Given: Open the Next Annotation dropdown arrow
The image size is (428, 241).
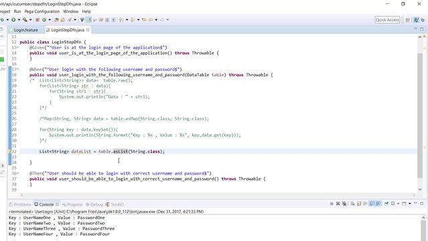Looking at the screenshot, I should pyautogui.click(x=127, y=19).
